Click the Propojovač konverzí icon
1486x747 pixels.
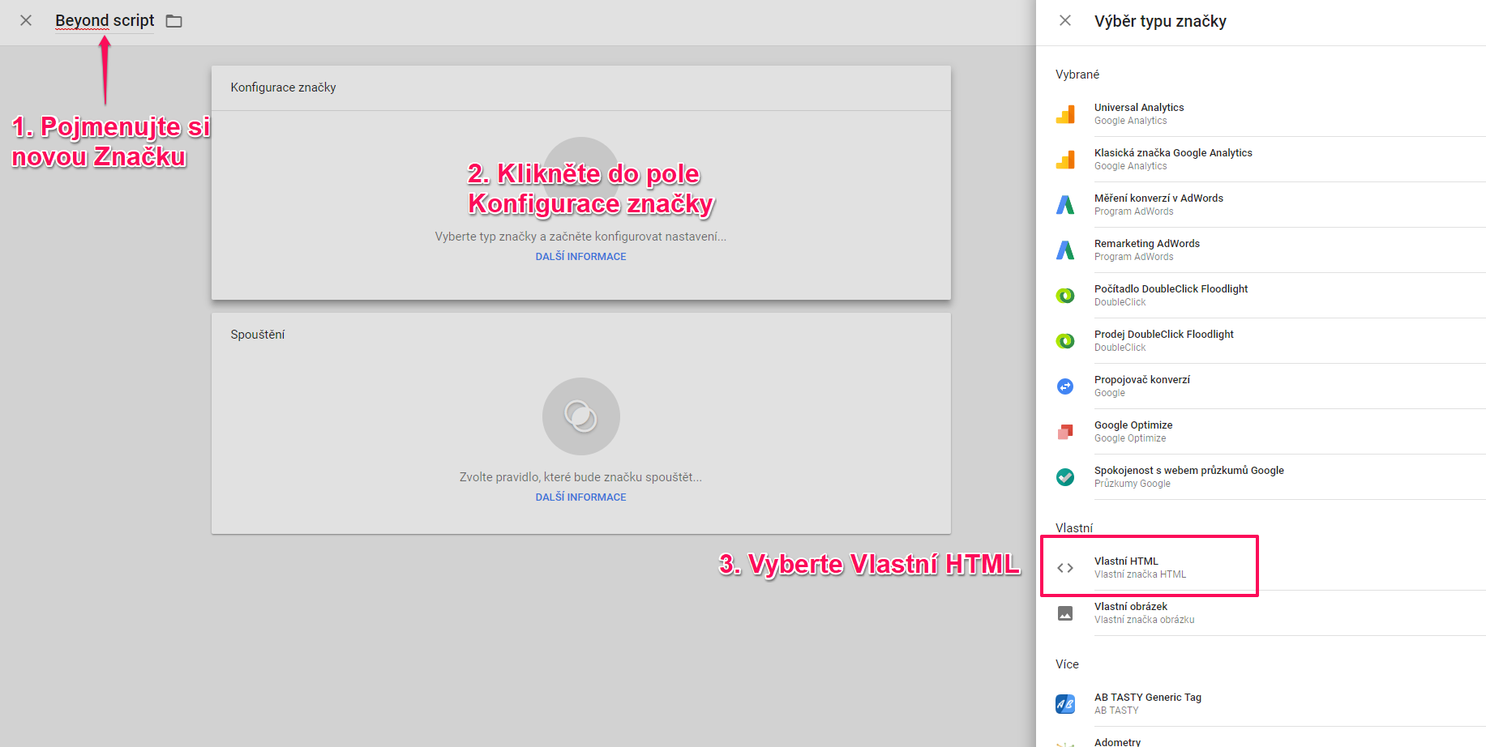(1065, 386)
